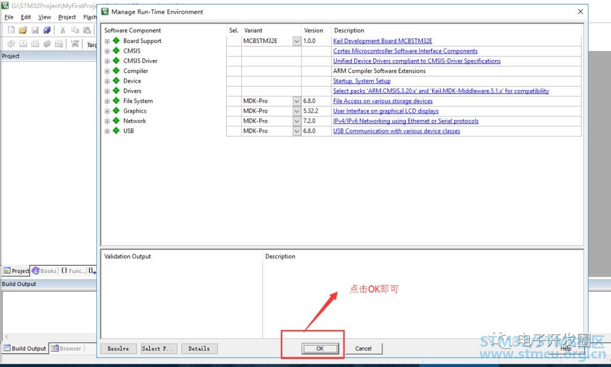The image size is (611, 367).
Task: Open Cortex Microcontroller Software Interface Components link
Action: point(405,51)
